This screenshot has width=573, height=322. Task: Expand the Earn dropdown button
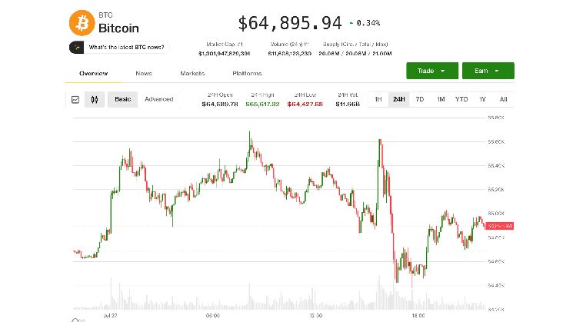(488, 71)
